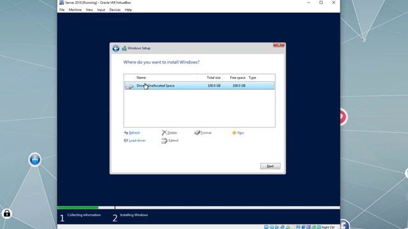Click the 100.0 GB total size cell
The width and height of the screenshot is (408, 229).
(x=214, y=86)
